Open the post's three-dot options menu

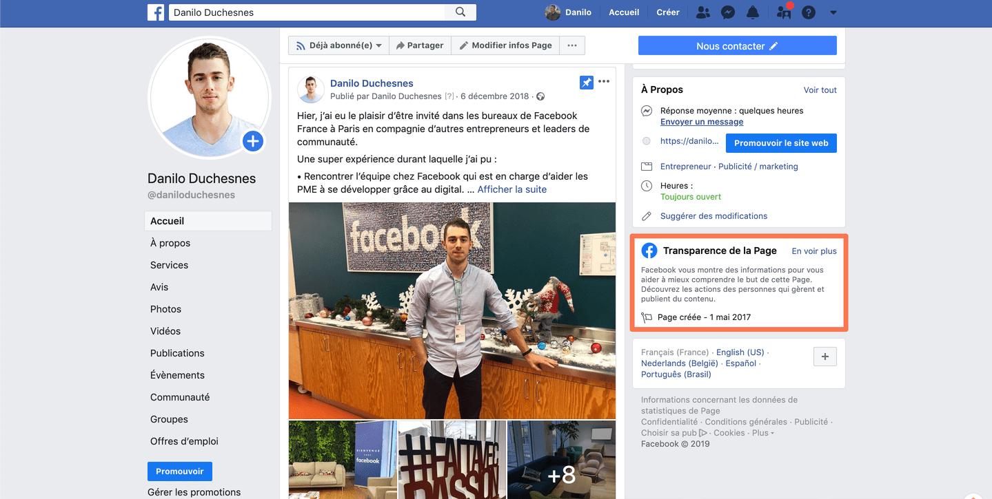tap(604, 82)
